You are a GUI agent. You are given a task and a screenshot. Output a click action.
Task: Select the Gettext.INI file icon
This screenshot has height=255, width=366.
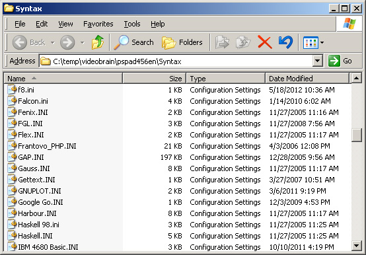coord(12,180)
